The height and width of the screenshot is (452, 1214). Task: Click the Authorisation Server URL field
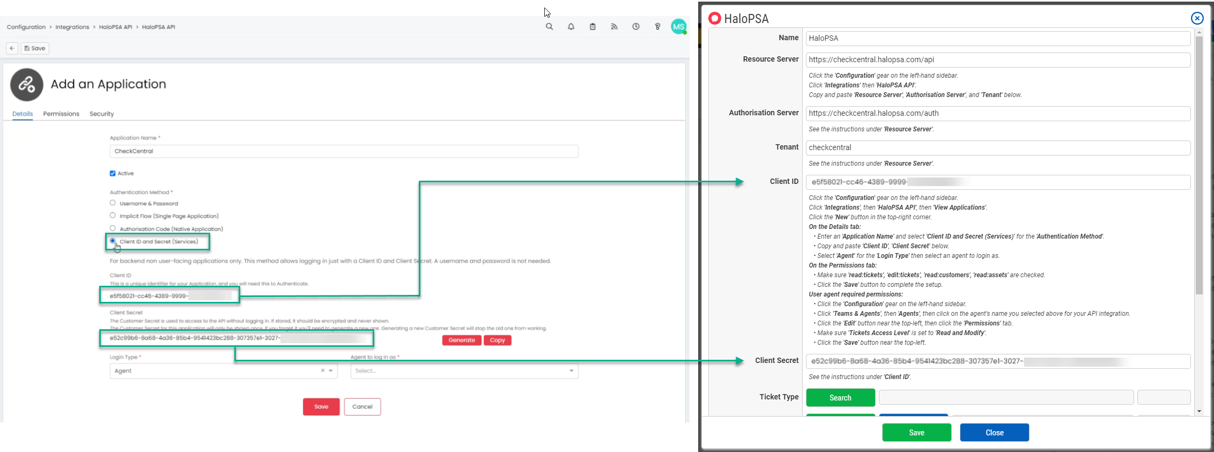998,113
